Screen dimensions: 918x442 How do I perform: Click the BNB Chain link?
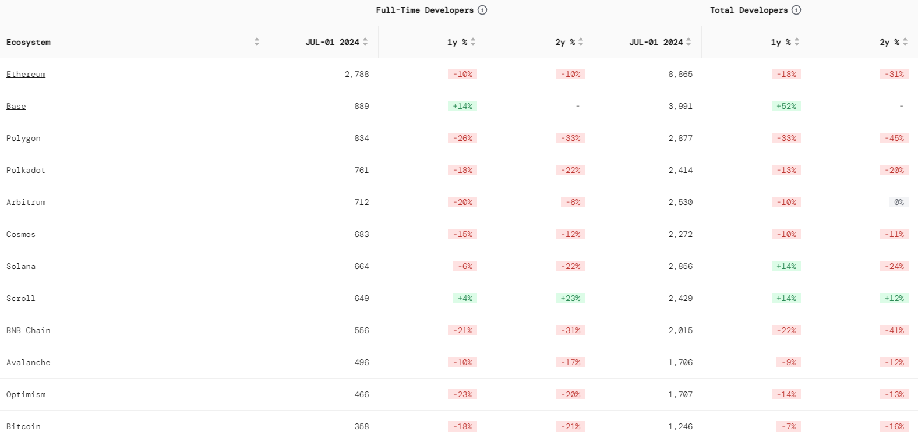pos(28,330)
